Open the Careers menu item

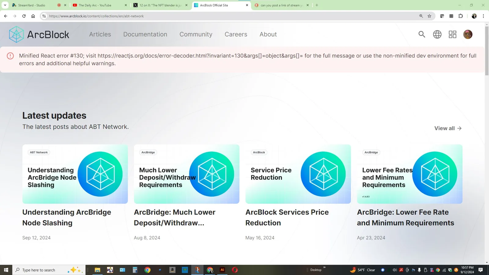236,34
